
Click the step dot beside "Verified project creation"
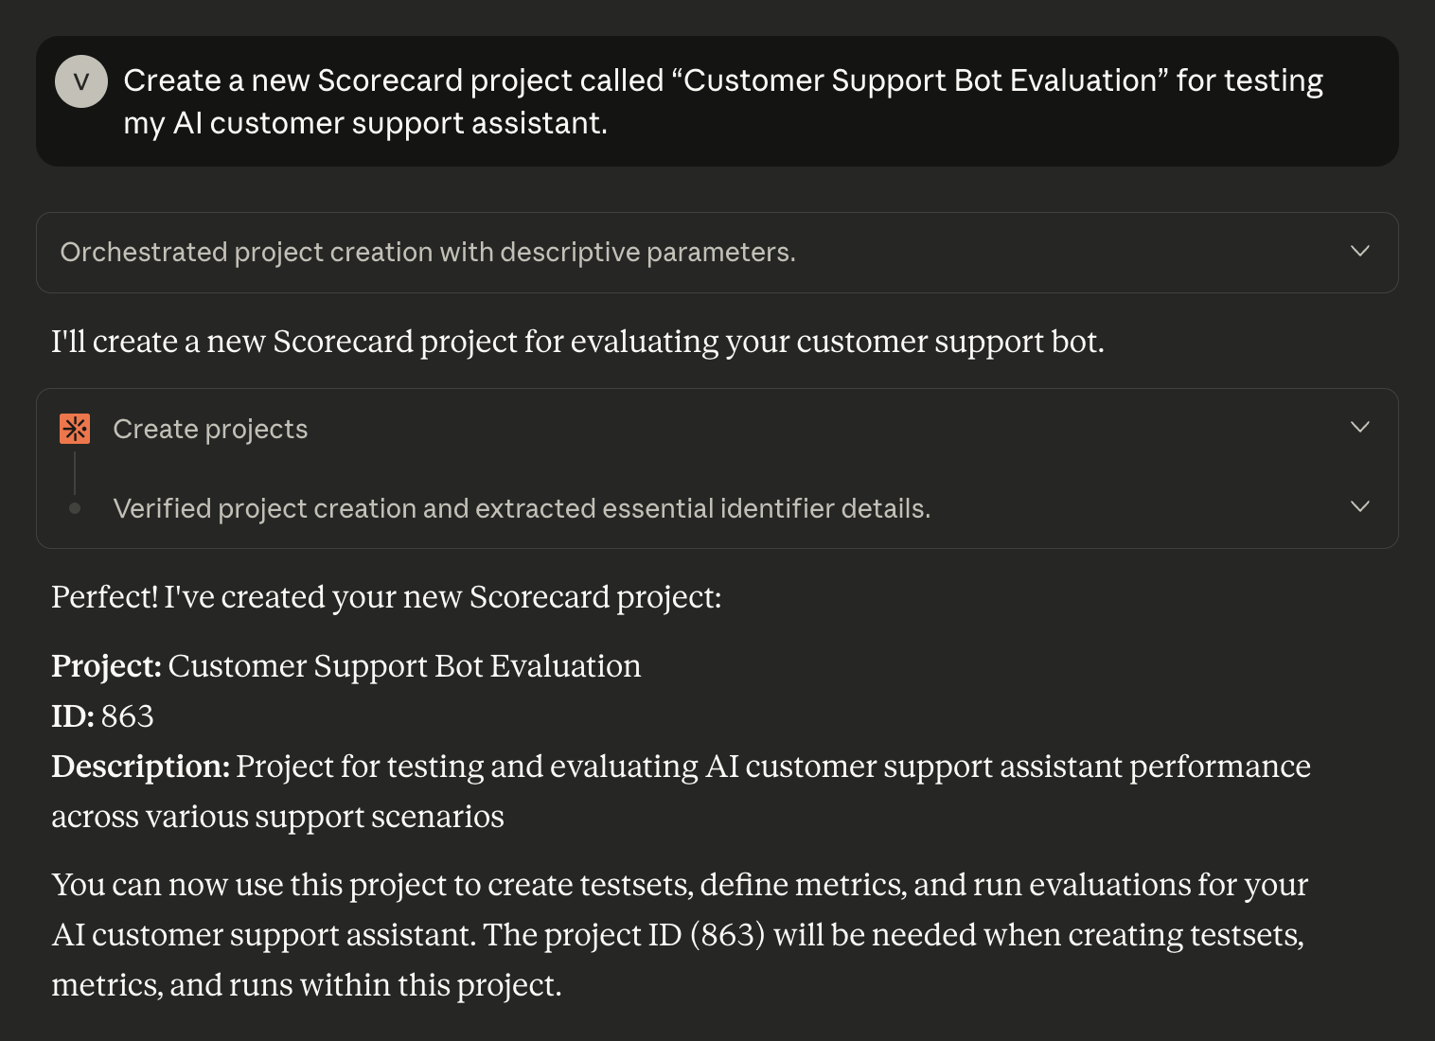pos(75,508)
